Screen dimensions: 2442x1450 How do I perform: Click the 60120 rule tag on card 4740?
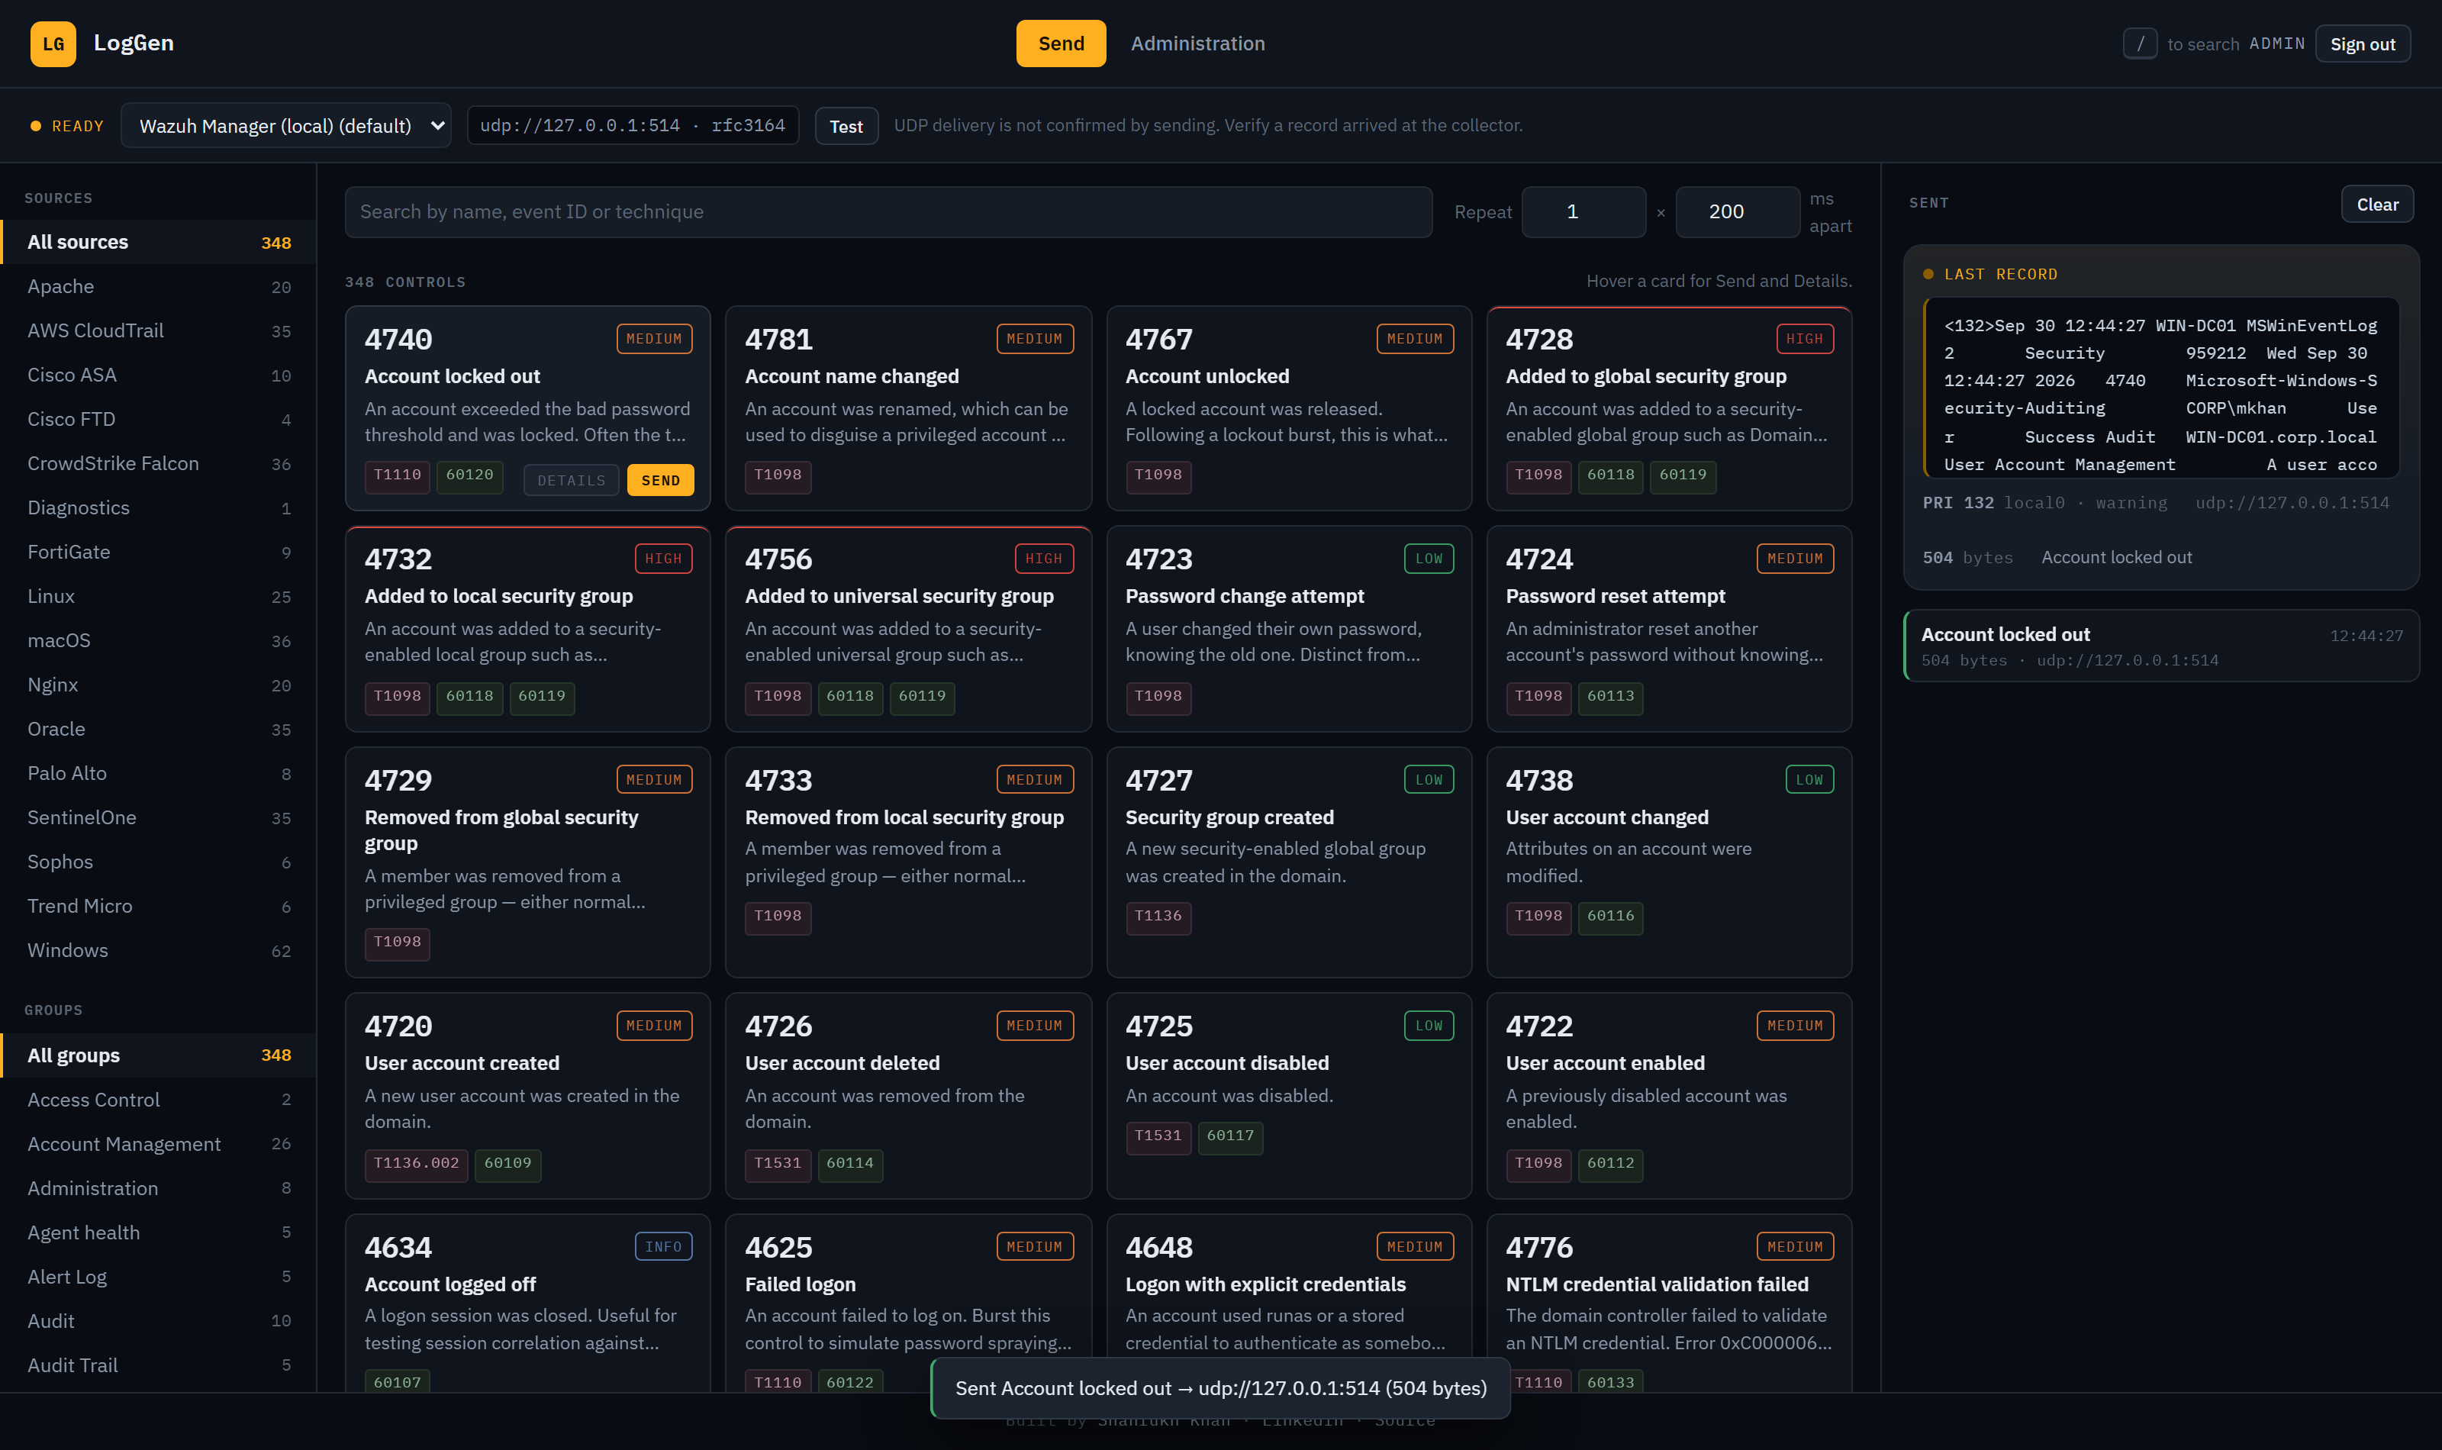[469, 475]
